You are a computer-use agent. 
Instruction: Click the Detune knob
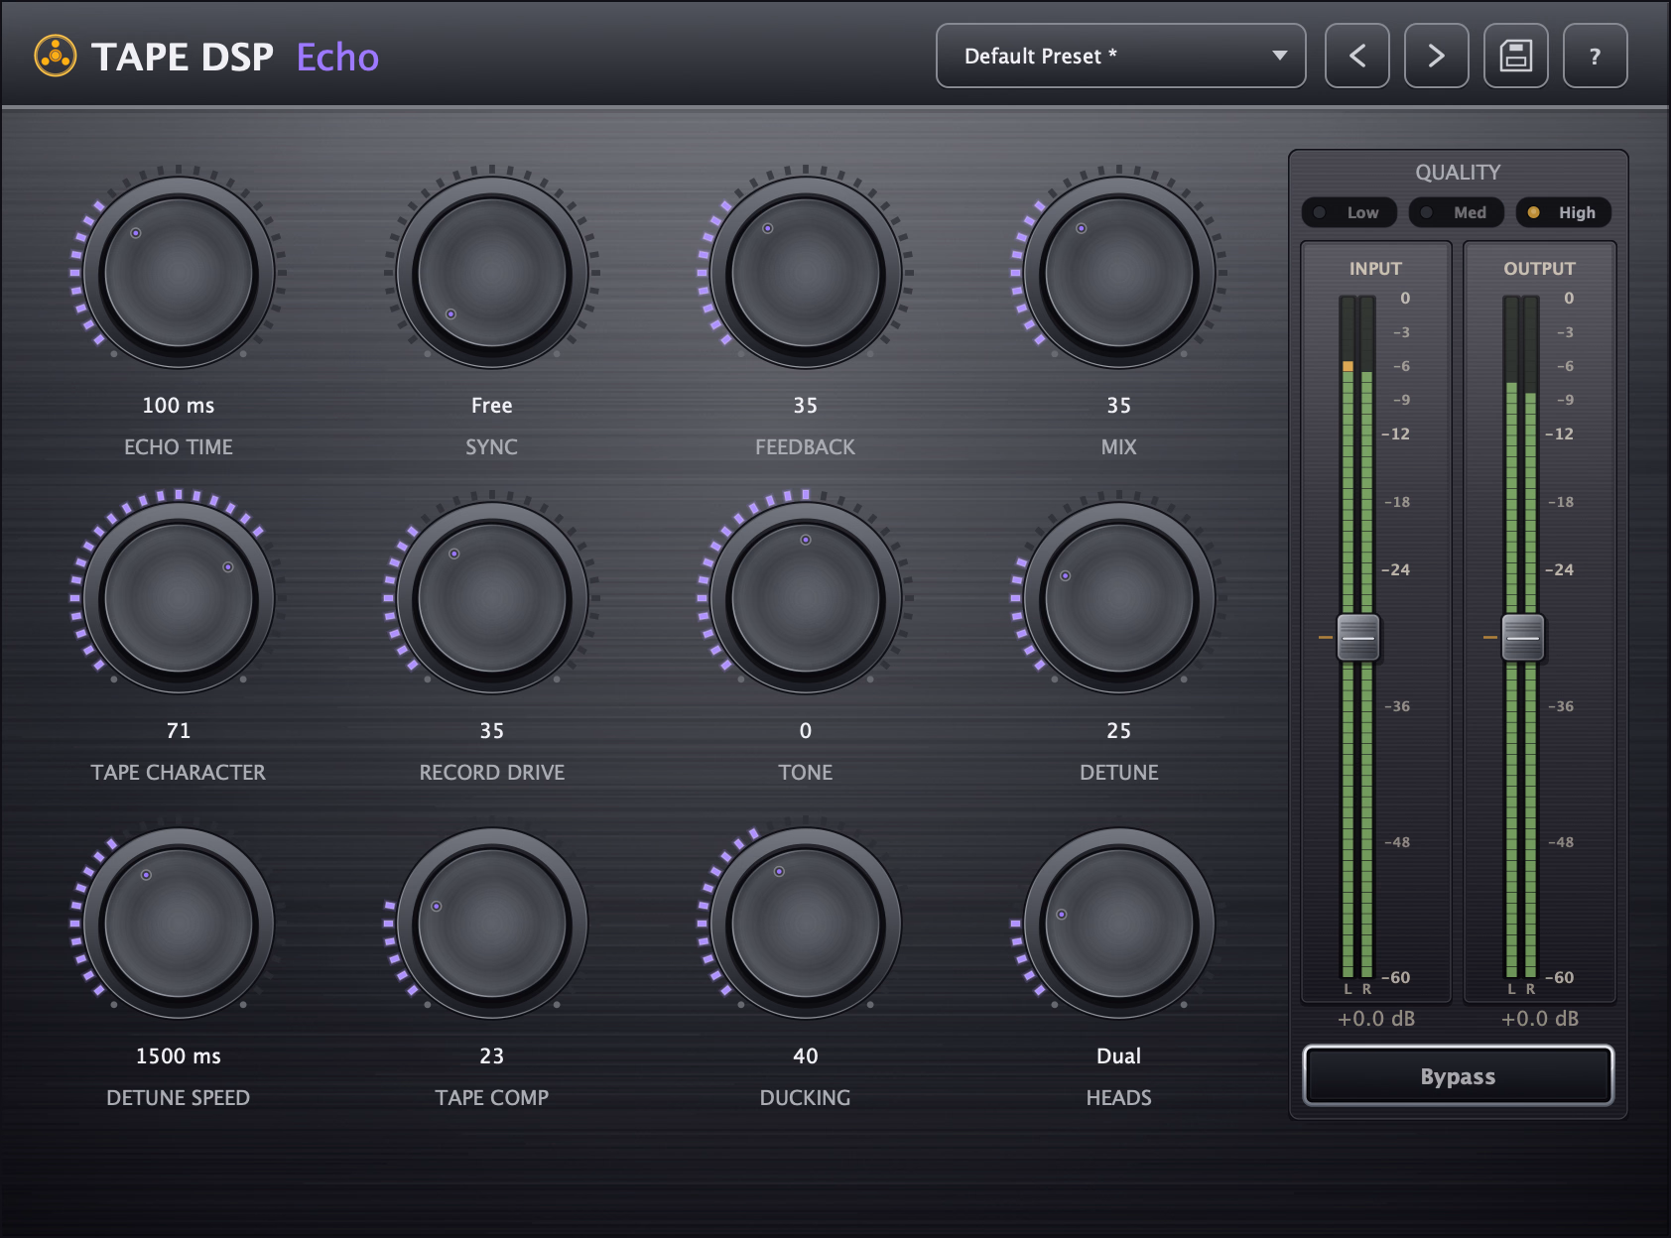click(x=1119, y=598)
